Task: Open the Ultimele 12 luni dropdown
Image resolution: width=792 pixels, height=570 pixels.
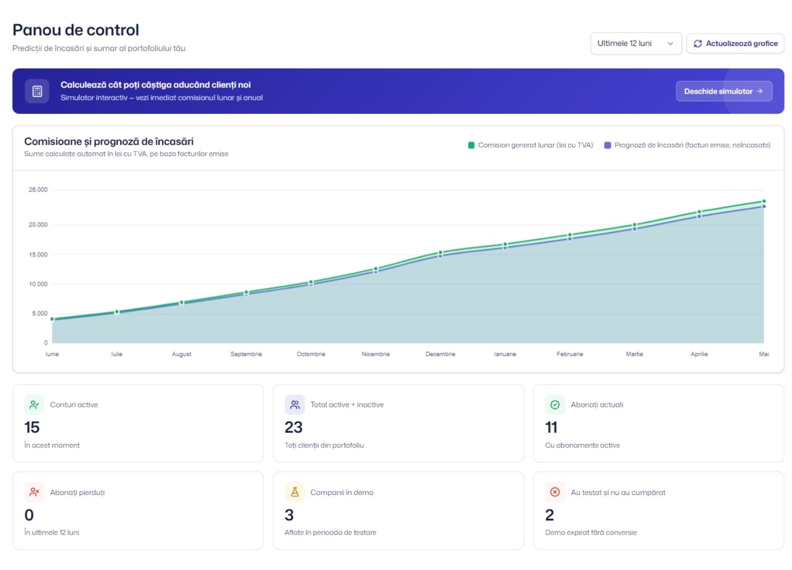Action: point(636,44)
